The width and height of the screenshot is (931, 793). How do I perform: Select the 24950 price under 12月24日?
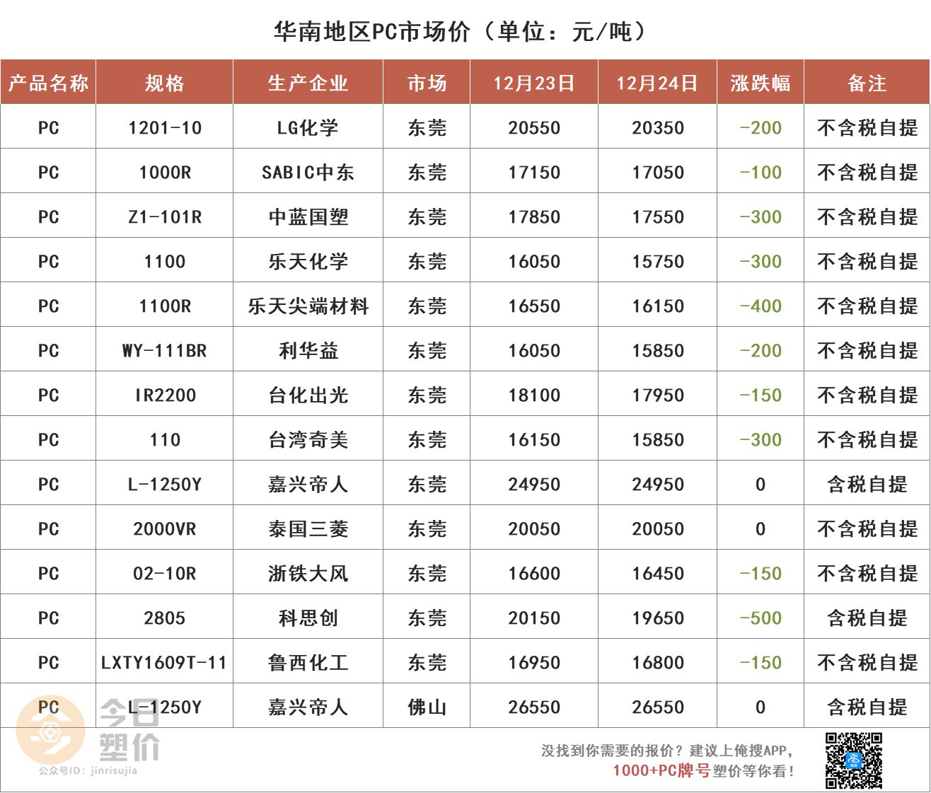[x=657, y=485]
